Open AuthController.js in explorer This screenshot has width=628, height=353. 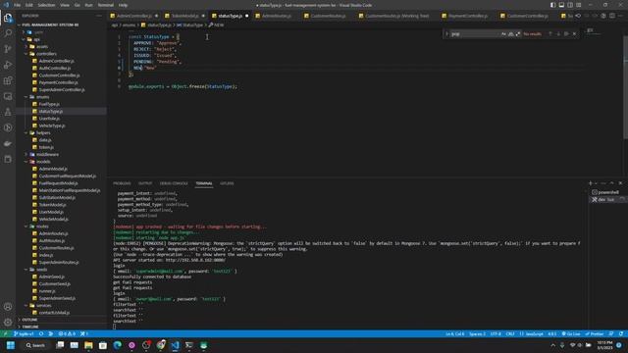point(55,68)
